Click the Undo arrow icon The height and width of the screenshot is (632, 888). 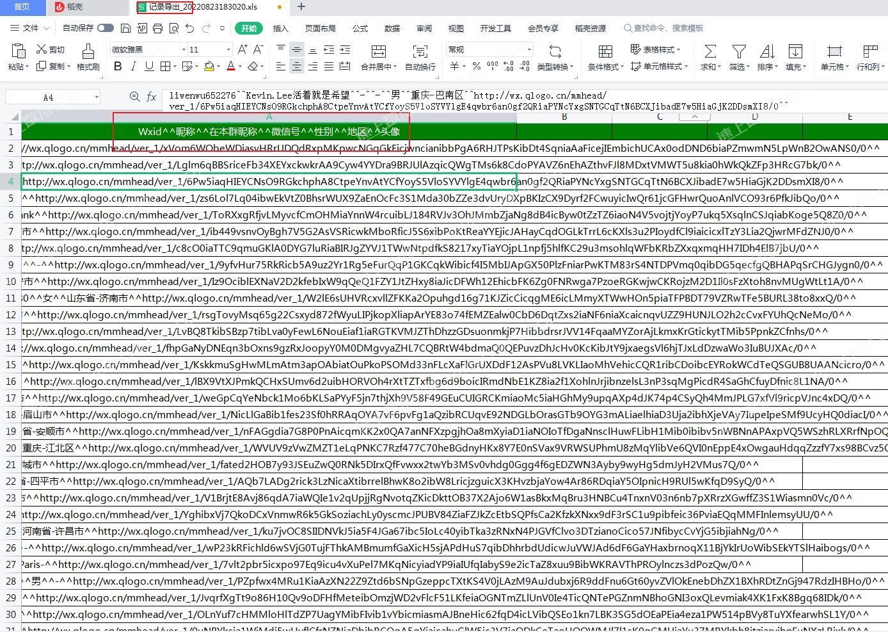pos(189,28)
